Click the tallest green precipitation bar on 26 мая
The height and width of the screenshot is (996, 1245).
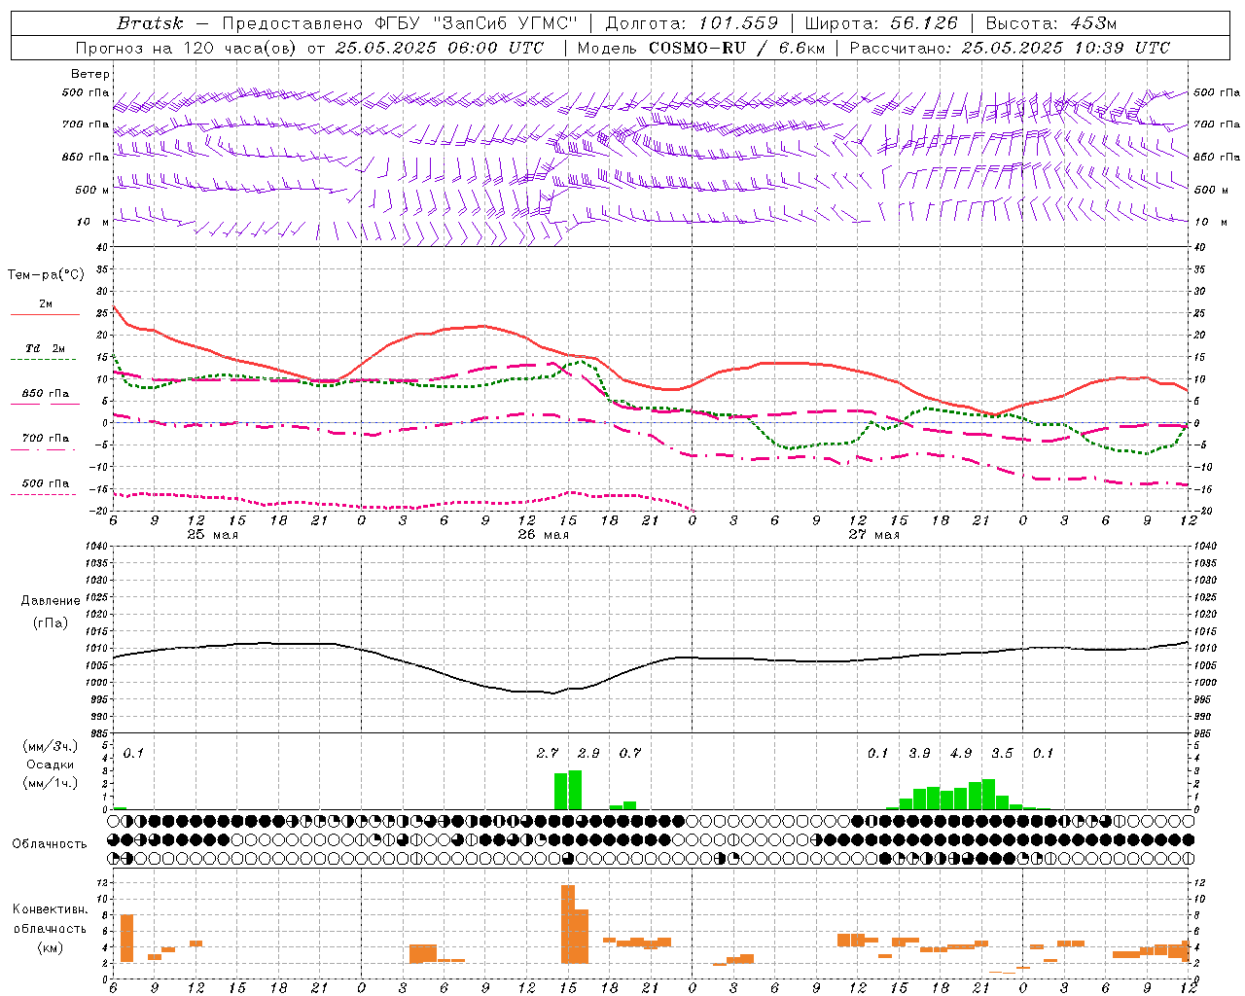[x=575, y=790]
